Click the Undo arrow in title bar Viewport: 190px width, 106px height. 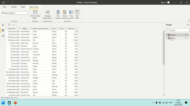8,2
